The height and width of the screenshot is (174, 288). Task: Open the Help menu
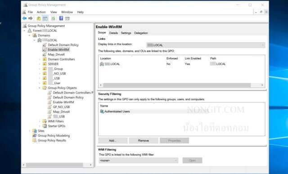tap(80, 12)
